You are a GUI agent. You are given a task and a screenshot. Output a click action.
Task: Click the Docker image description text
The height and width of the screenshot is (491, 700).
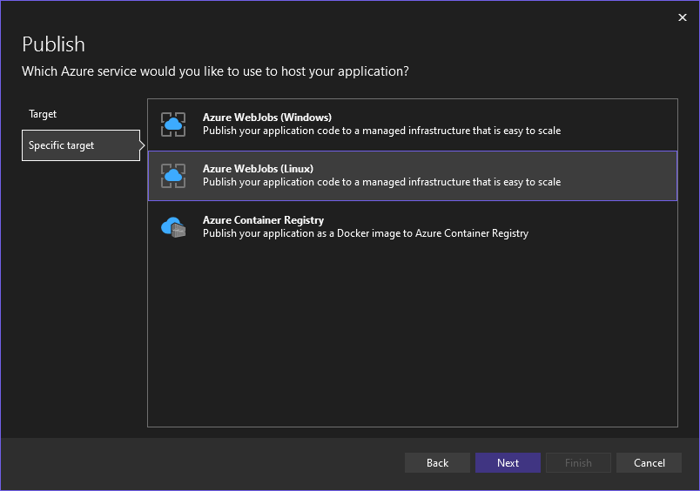[365, 233]
